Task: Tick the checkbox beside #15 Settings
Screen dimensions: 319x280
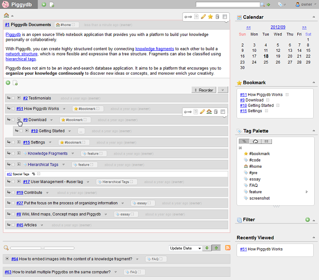Action: (x=13, y=142)
